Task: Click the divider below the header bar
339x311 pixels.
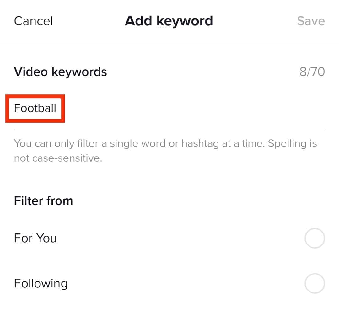Action: tap(169, 43)
